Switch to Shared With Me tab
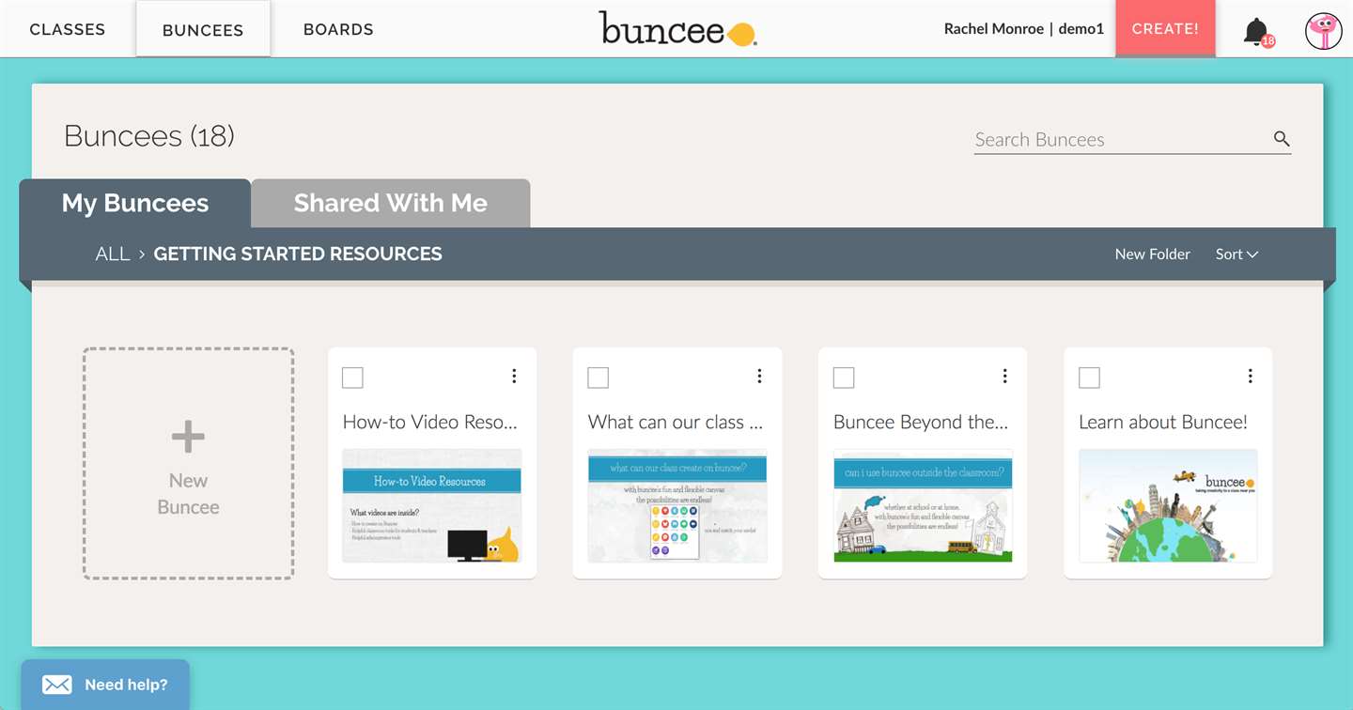This screenshot has width=1353, height=710. pyautogui.click(x=391, y=203)
